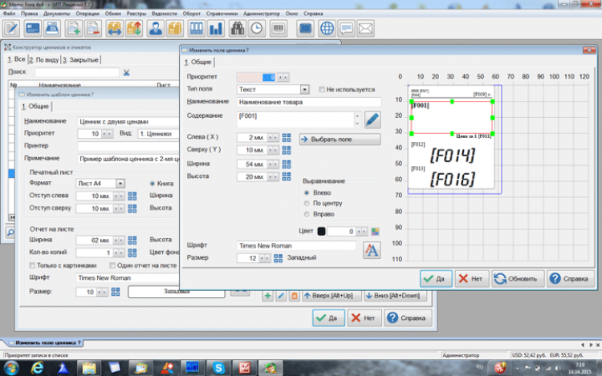
Task: Enable the 'Только с картинками' checkbox
Action: point(31,265)
